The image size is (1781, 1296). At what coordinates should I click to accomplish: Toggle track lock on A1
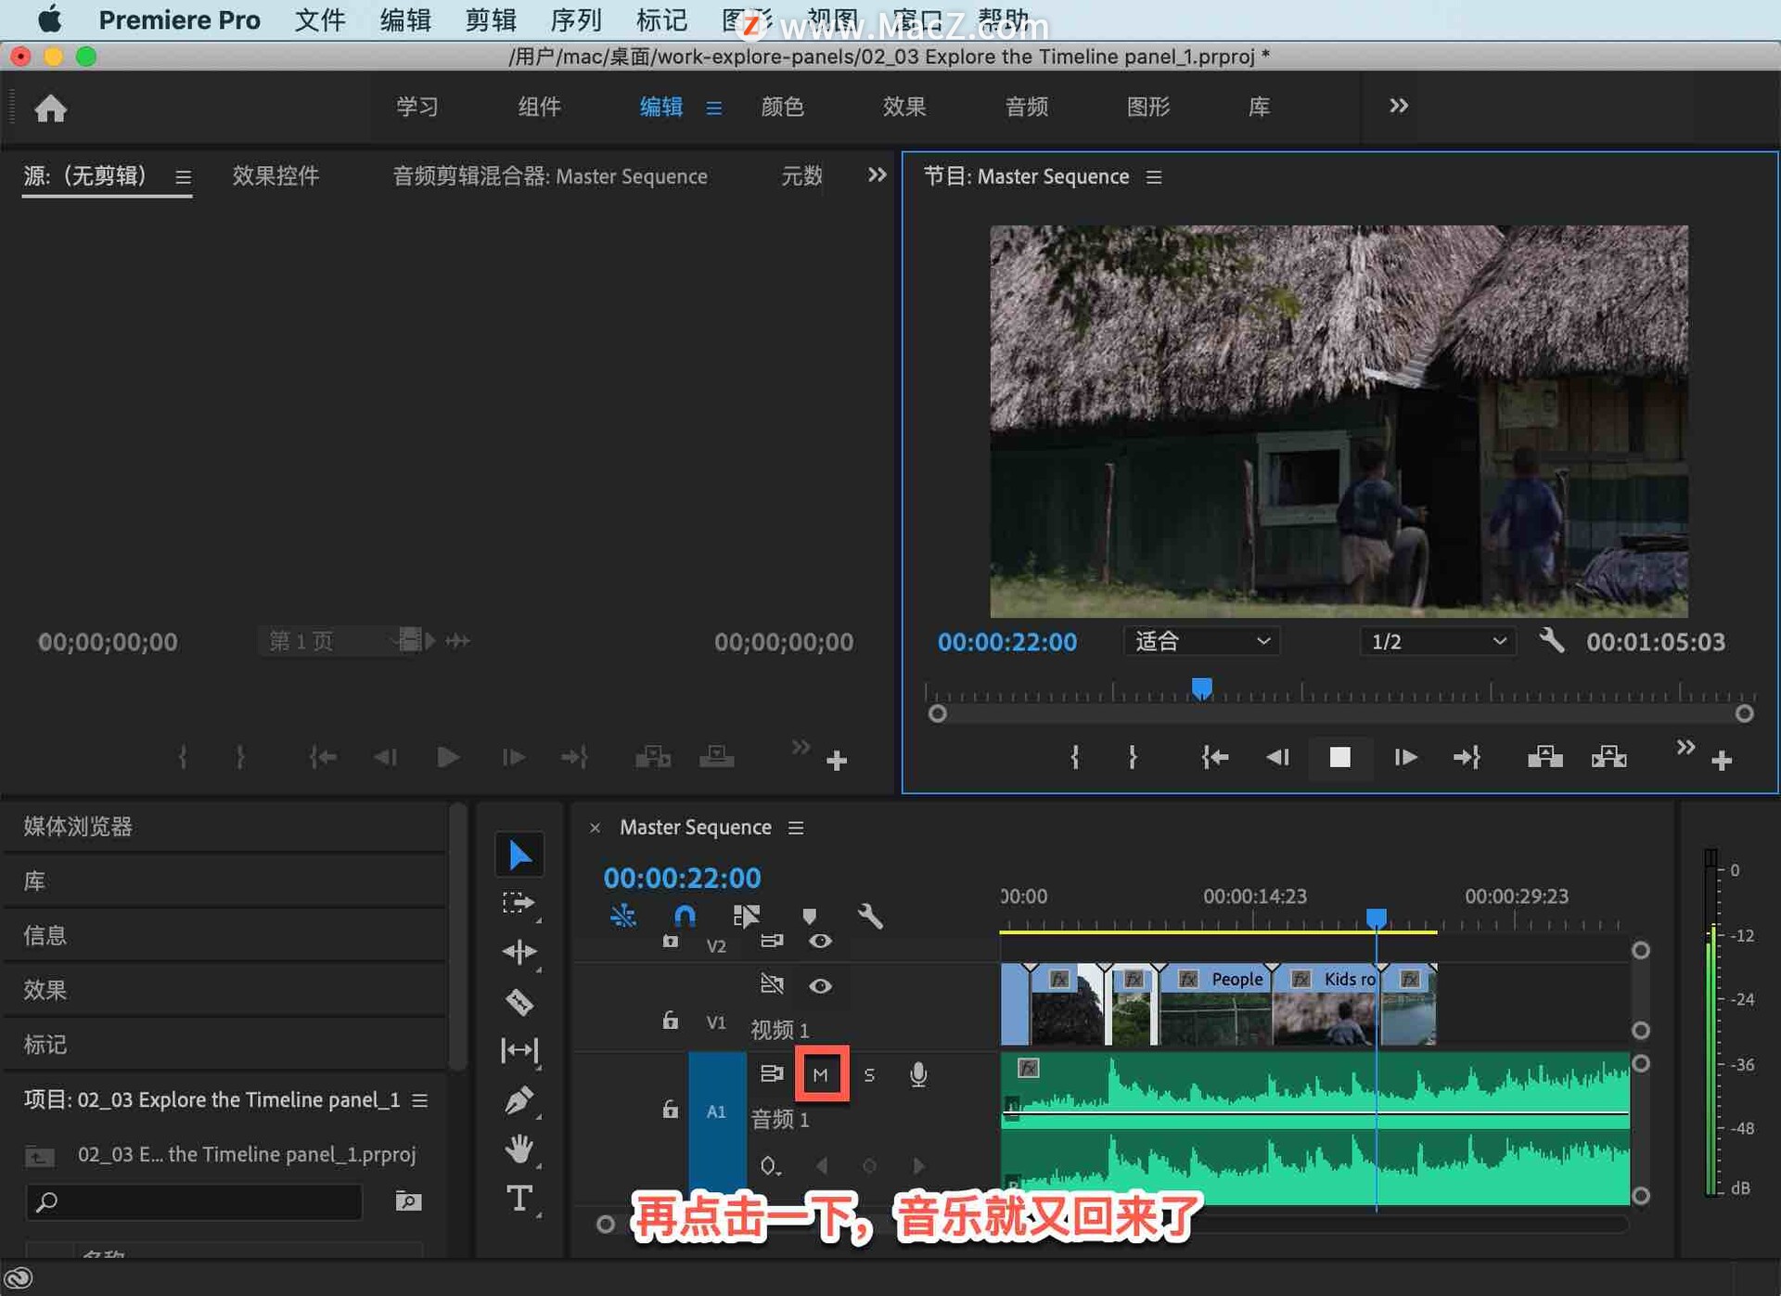point(670,1109)
